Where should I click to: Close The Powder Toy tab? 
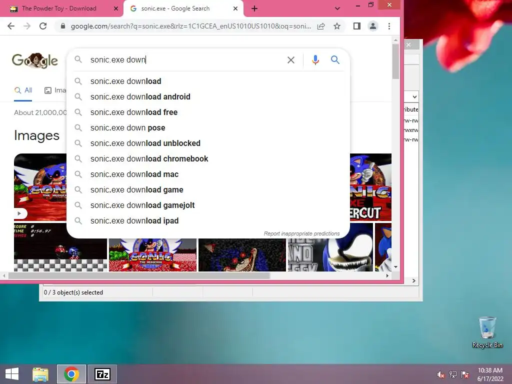click(116, 9)
